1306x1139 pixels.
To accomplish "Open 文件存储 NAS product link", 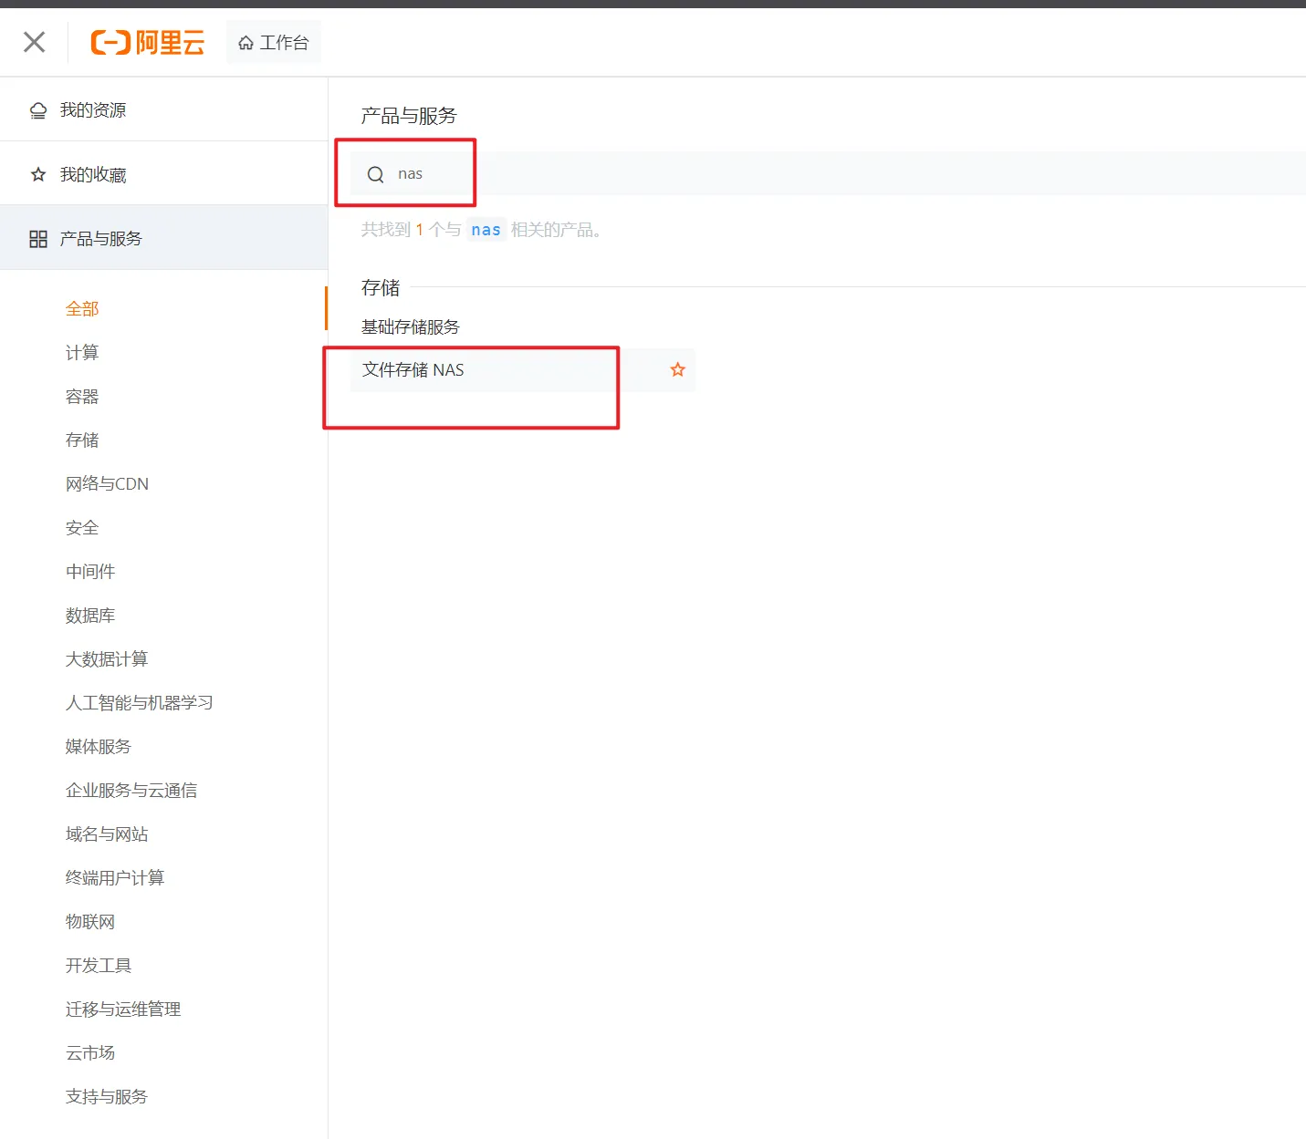I will tap(413, 369).
